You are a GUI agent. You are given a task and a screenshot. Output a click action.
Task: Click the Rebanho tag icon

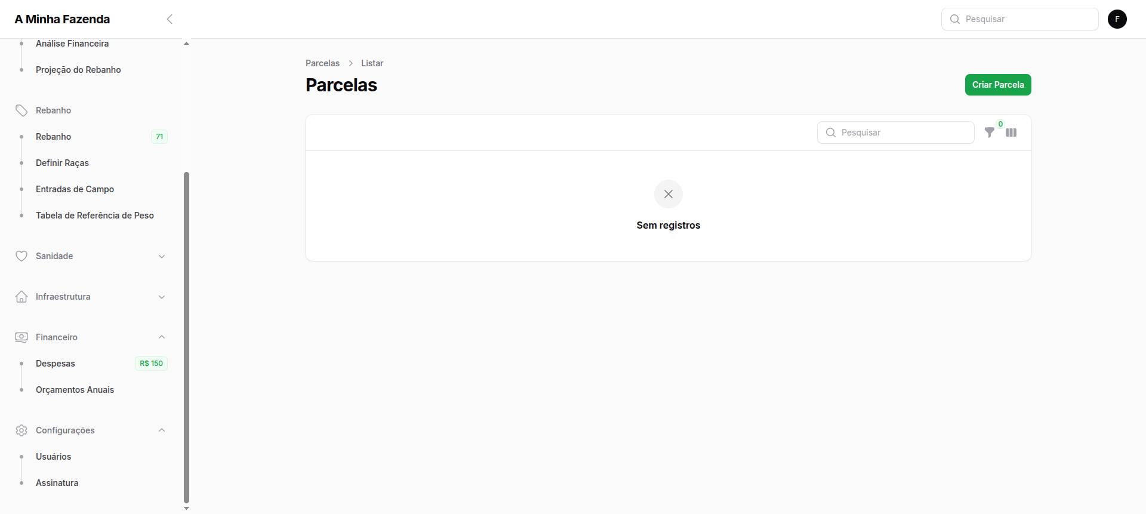point(21,110)
